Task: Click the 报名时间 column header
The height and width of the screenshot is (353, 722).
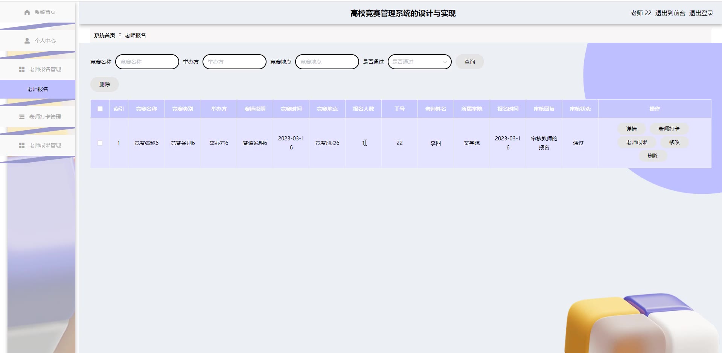Action: 508,109
